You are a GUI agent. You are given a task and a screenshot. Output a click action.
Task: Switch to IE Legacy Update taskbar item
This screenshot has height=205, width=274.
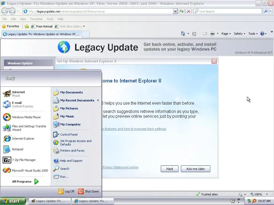click(93, 201)
